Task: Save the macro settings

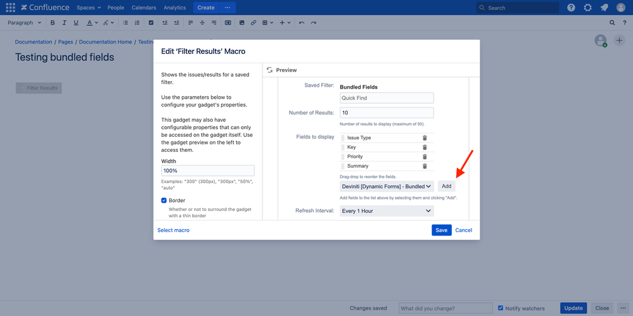Action: click(x=441, y=230)
